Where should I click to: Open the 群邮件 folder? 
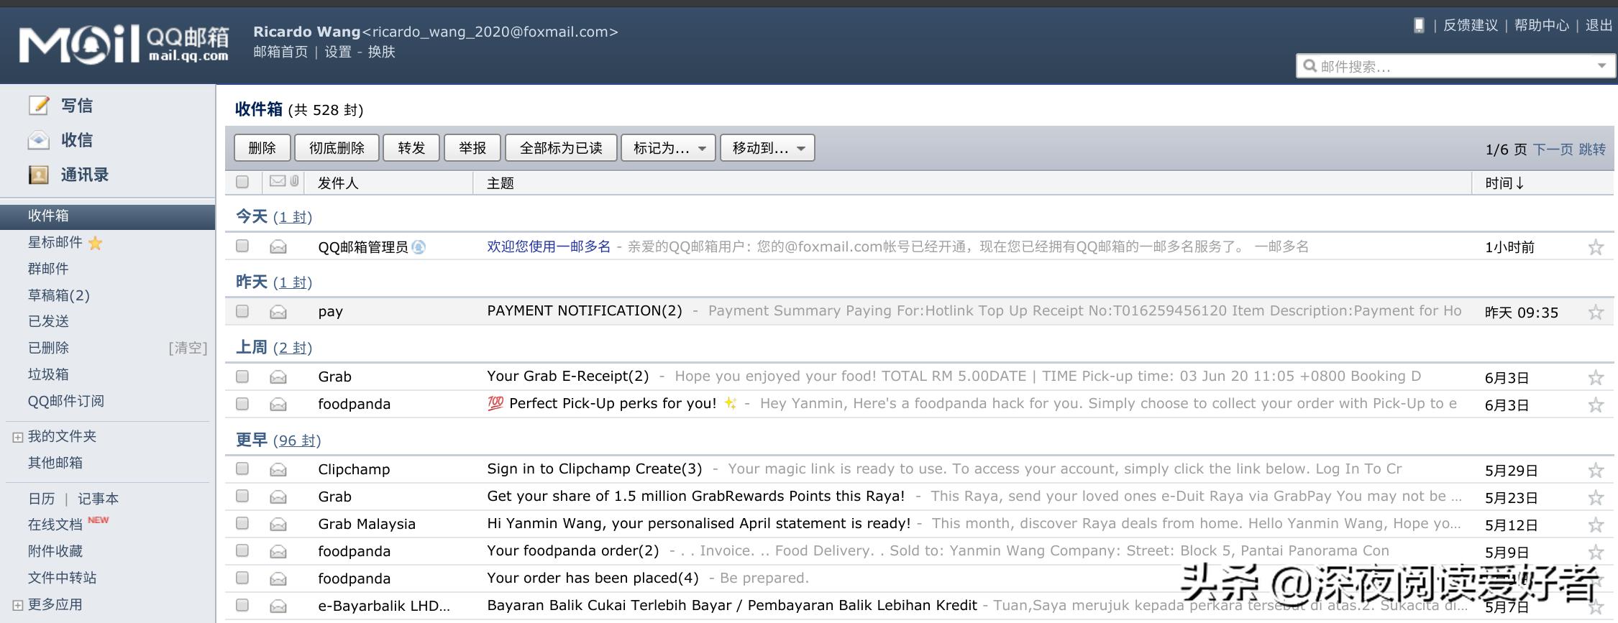click(x=48, y=269)
